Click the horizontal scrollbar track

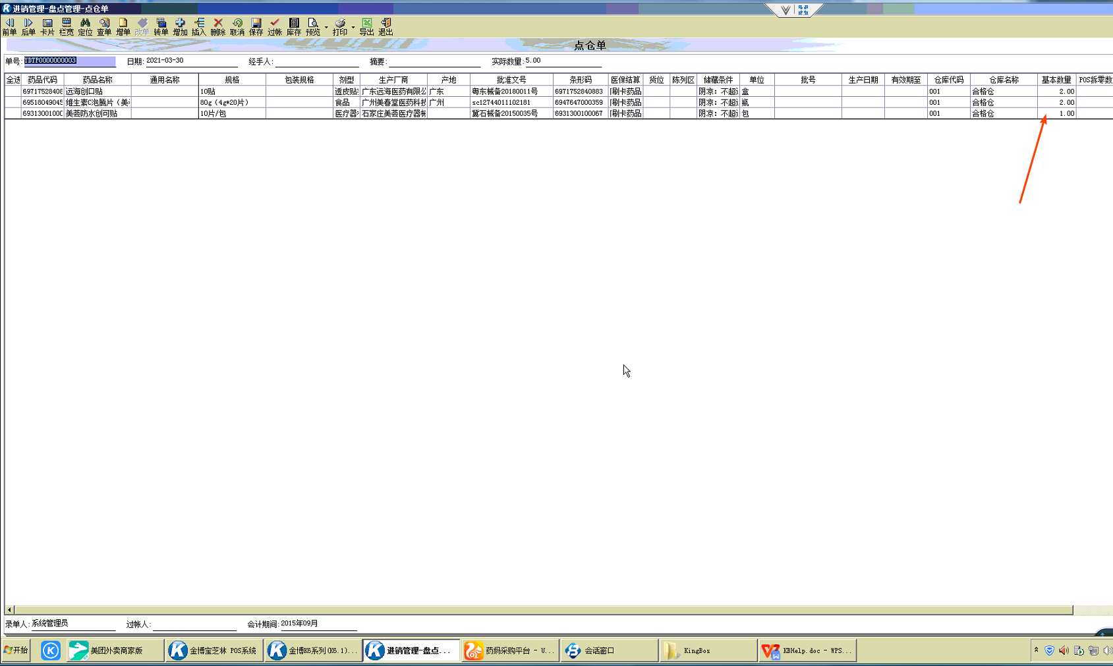pyautogui.click(x=544, y=610)
